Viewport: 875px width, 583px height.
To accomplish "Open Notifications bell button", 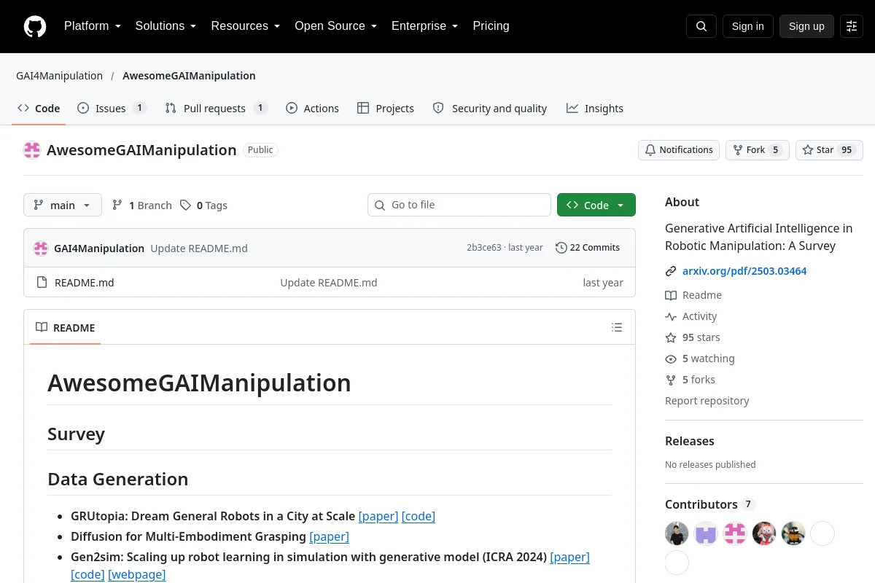I will click(679, 150).
